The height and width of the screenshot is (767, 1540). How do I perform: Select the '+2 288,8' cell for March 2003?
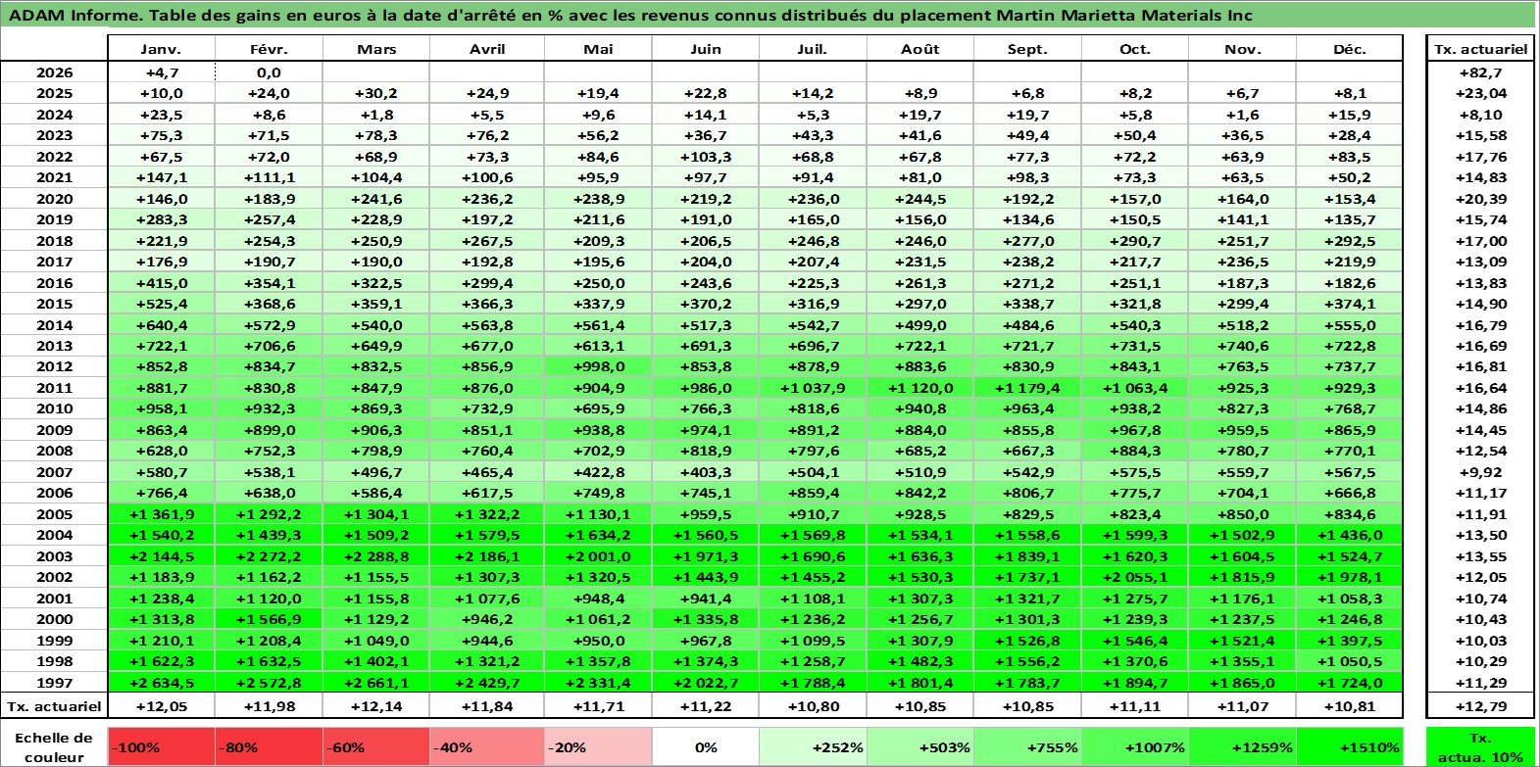pyautogui.click(x=376, y=556)
